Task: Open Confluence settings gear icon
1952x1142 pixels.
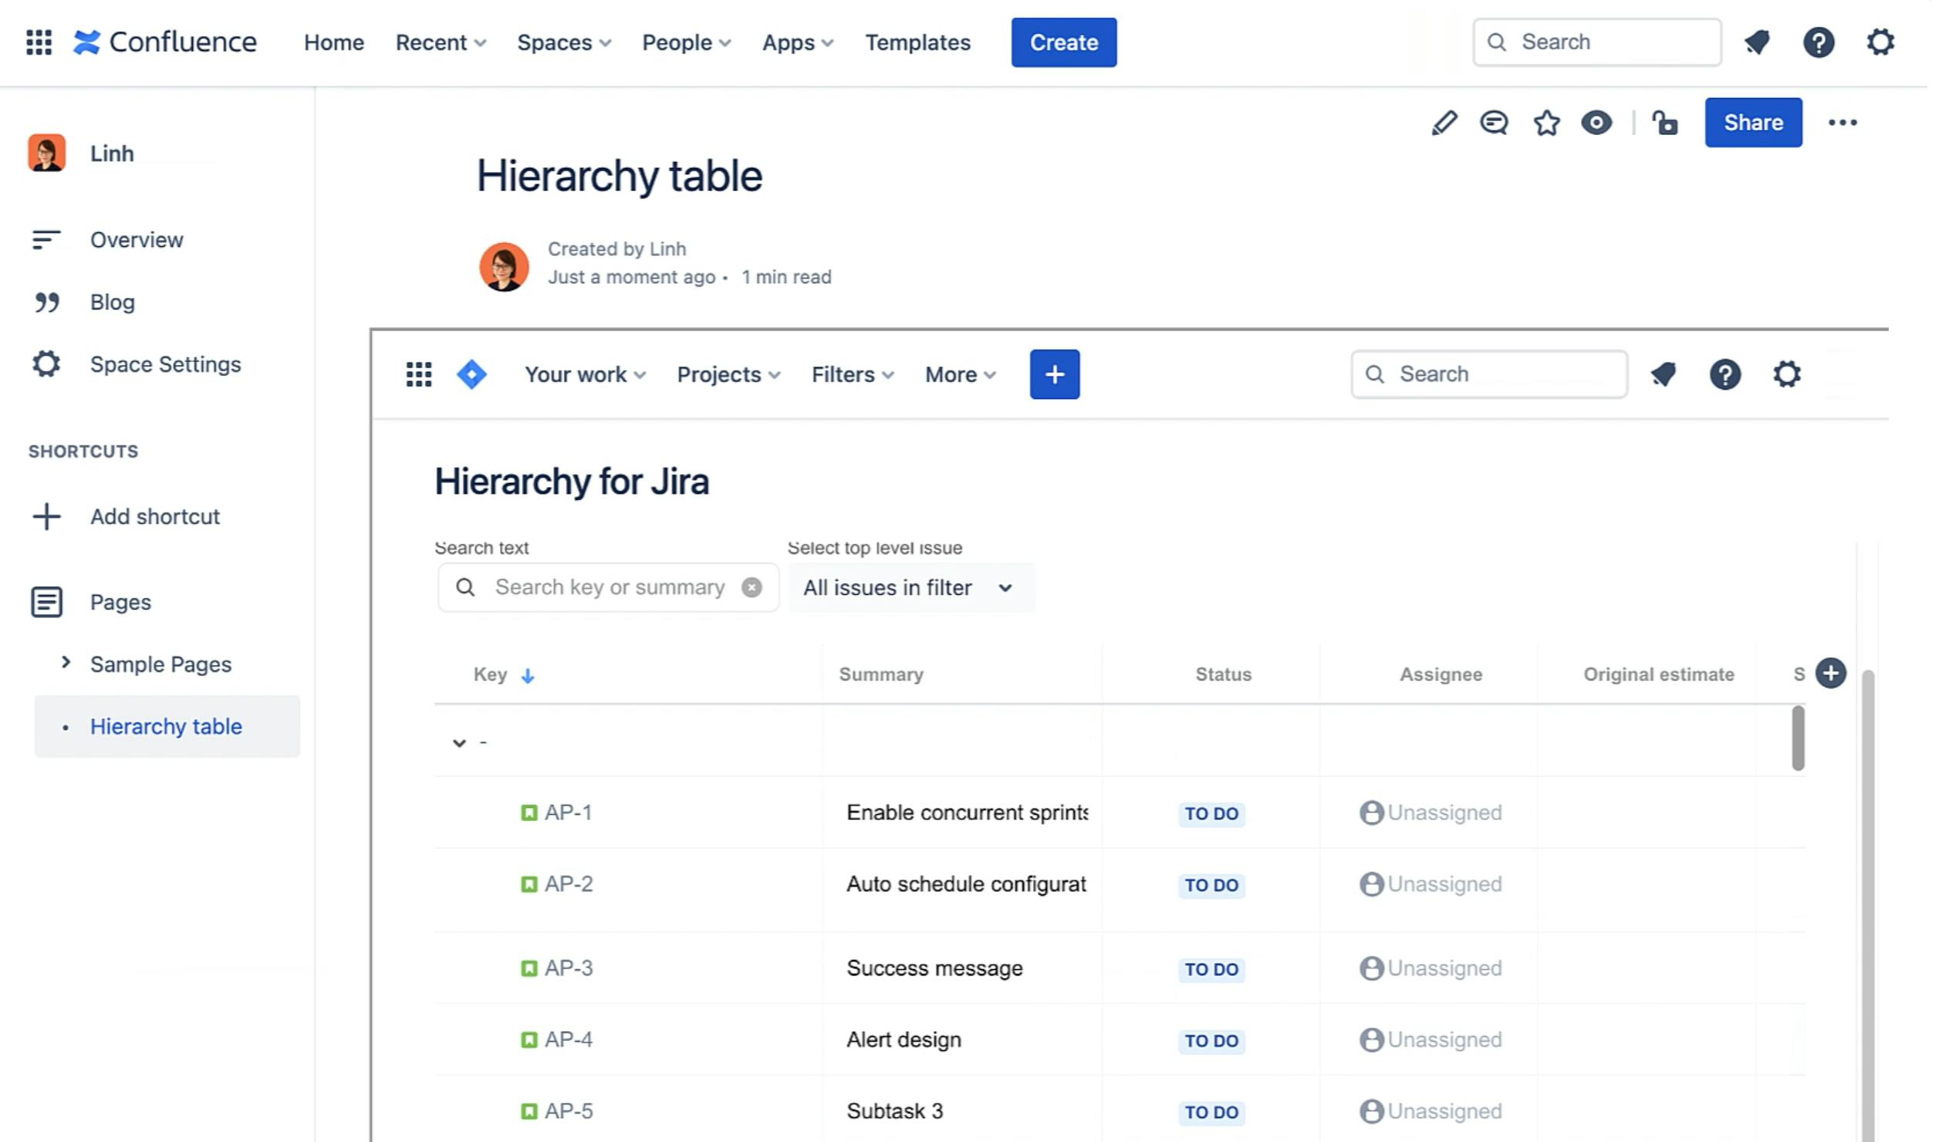Action: pyautogui.click(x=1880, y=42)
